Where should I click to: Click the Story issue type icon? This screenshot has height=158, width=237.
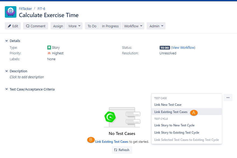pyautogui.click(x=49, y=48)
